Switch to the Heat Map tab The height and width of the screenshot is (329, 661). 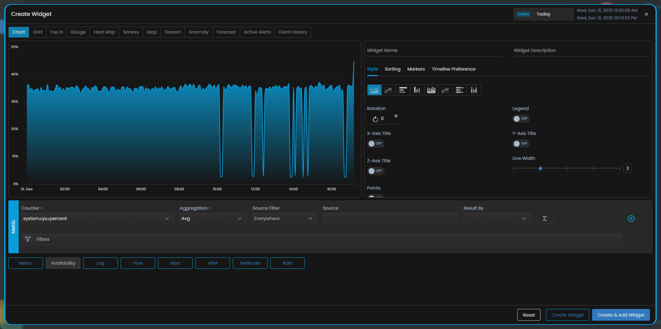(x=104, y=32)
